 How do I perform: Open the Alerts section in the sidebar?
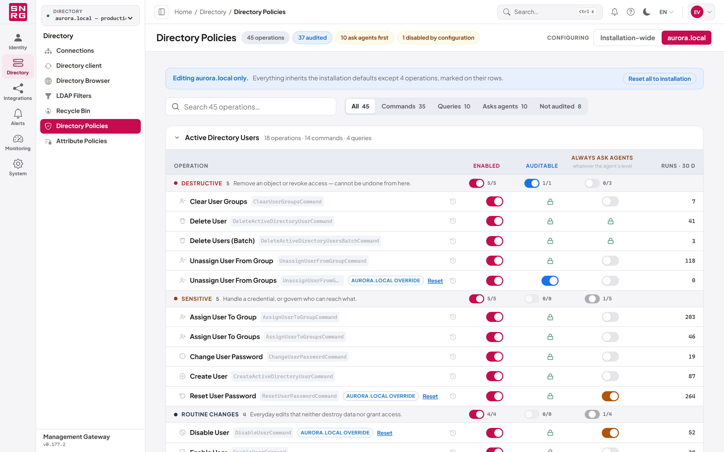coord(18,117)
